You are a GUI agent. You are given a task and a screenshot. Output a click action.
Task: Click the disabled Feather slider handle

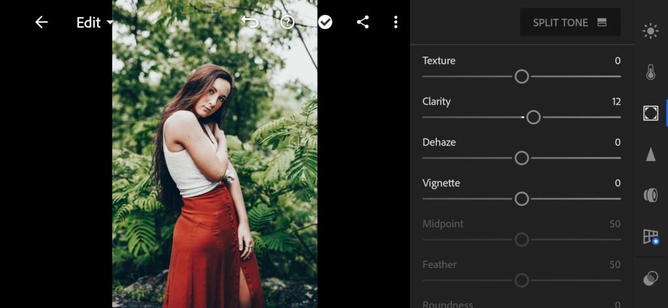point(521,281)
